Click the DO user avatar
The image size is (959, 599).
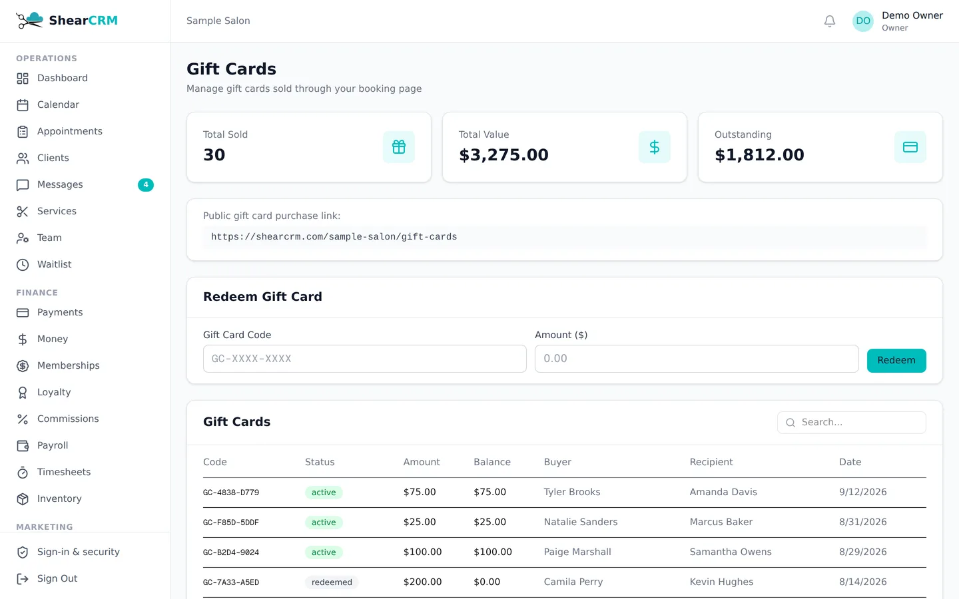[863, 21]
